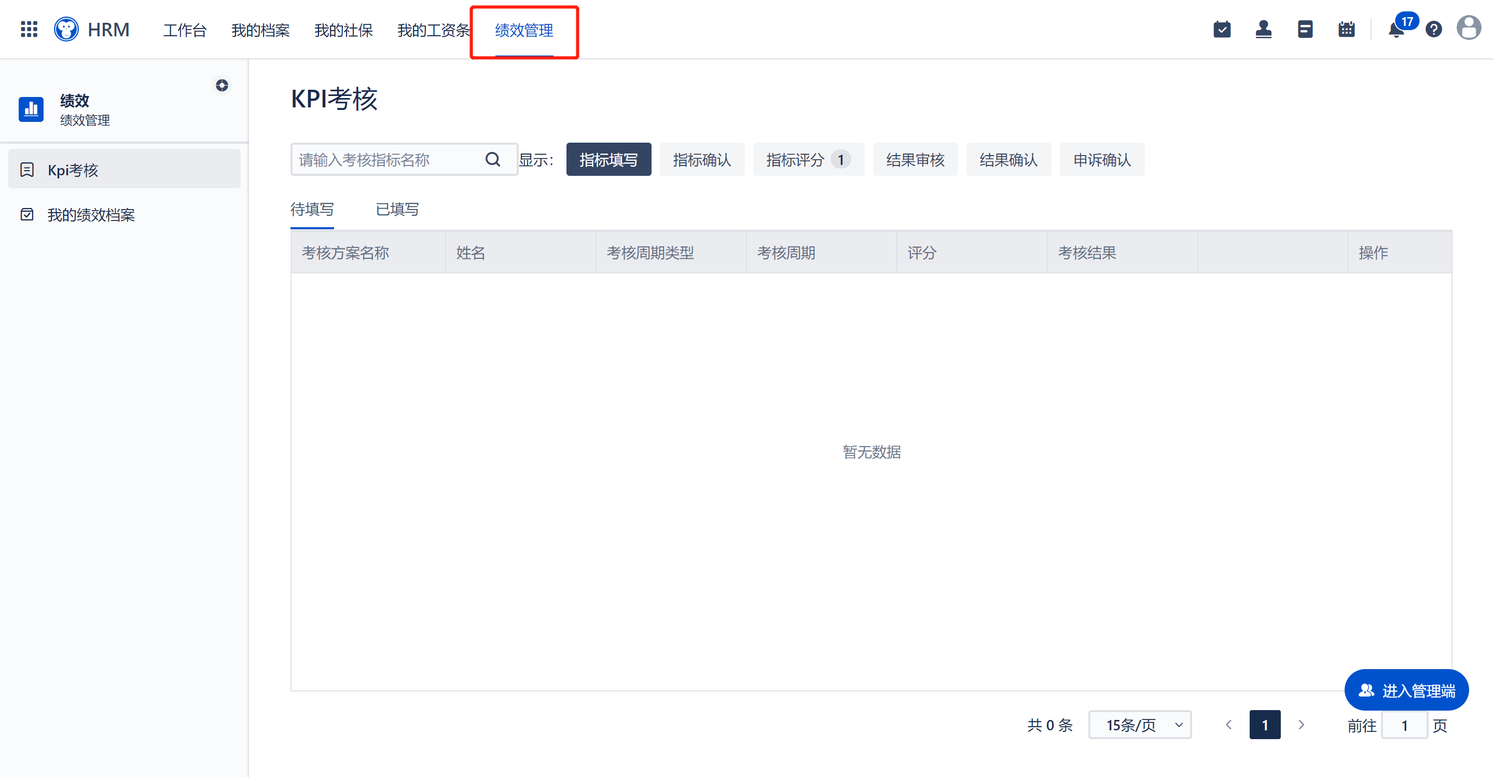1494x777 pixels.
Task: Open 我的档案 in the top navigation
Action: (x=260, y=30)
